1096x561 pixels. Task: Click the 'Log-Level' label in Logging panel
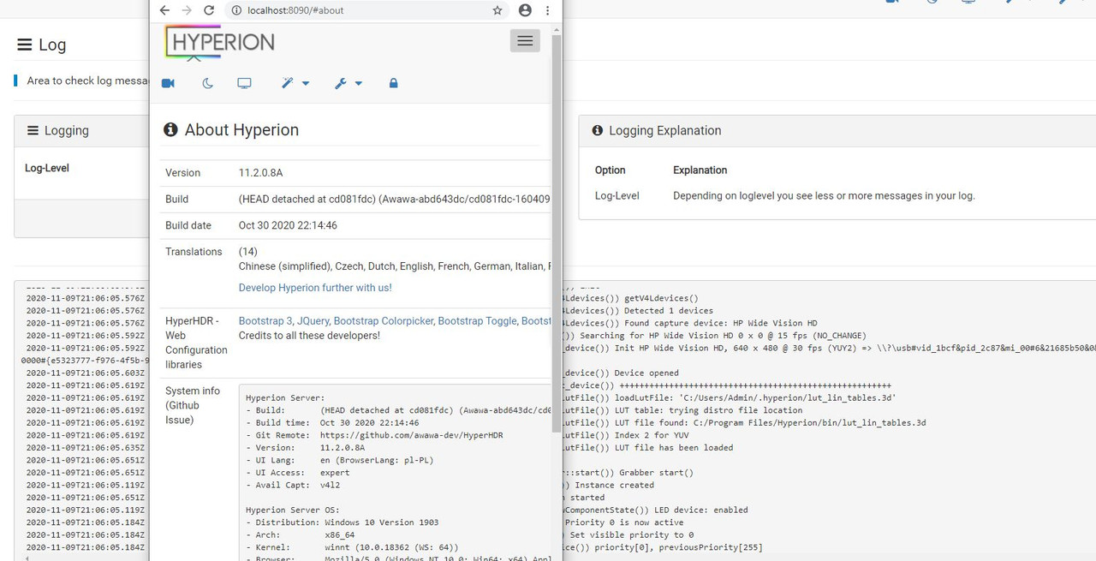47,168
